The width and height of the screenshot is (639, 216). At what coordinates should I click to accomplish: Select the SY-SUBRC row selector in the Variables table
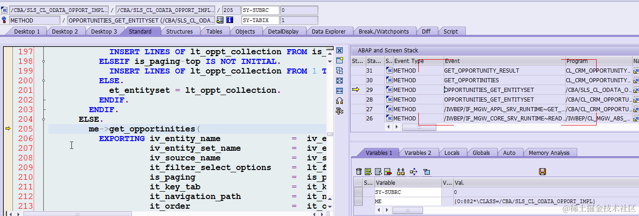click(358, 192)
